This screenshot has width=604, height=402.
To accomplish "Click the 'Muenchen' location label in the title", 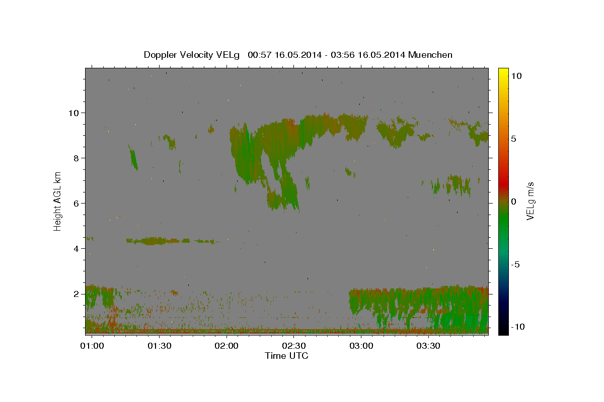I will tap(430, 55).
